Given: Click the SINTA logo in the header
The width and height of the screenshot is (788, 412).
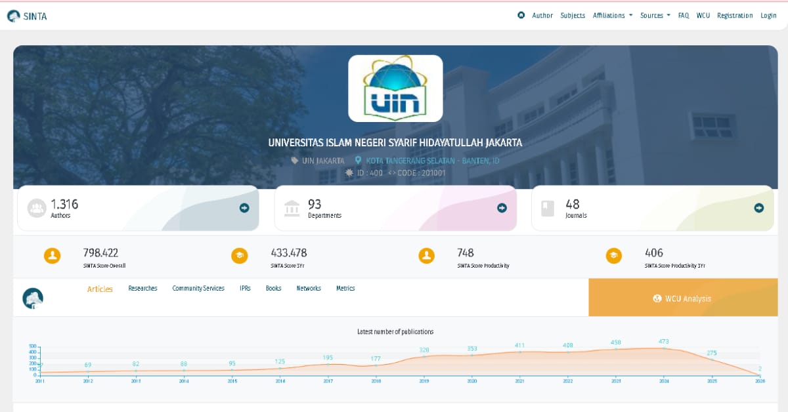Looking at the screenshot, I should click(x=28, y=15).
